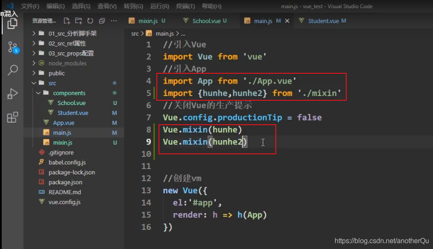Open the explorer more actions menu

pyautogui.click(x=113, y=21)
